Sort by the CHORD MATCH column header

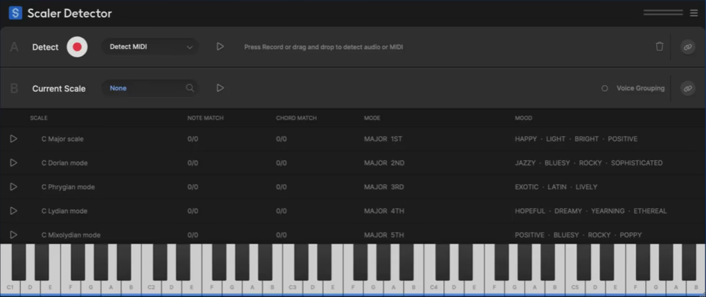click(x=296, y=118)
